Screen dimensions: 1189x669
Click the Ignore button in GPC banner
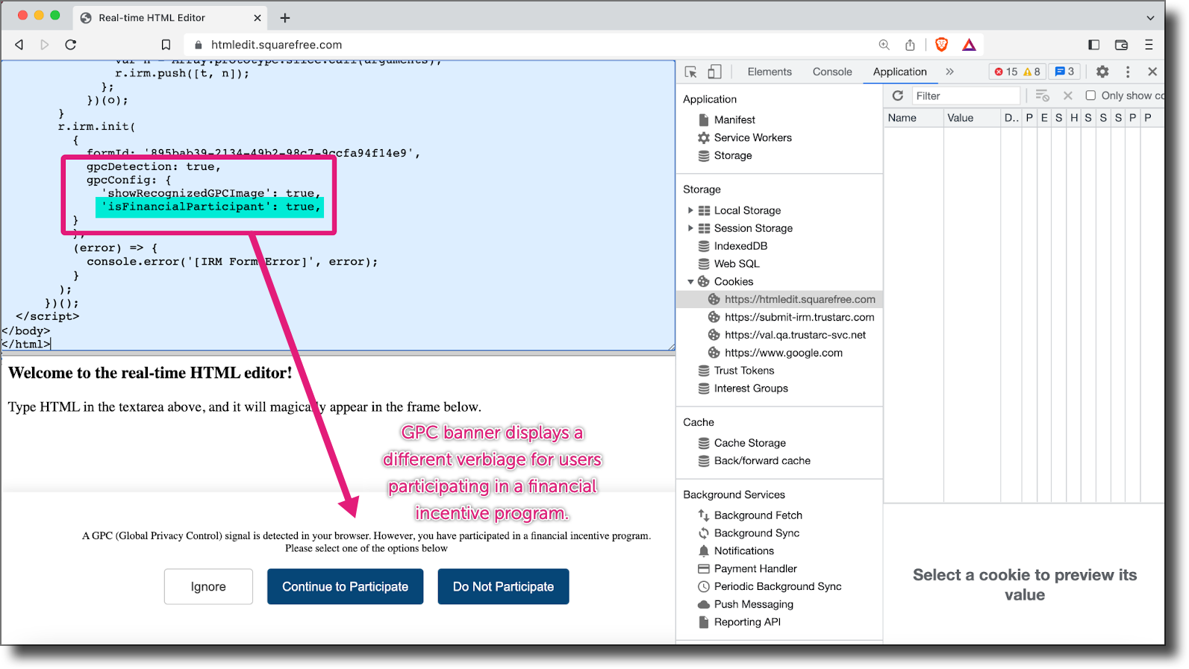pos(208,587)
